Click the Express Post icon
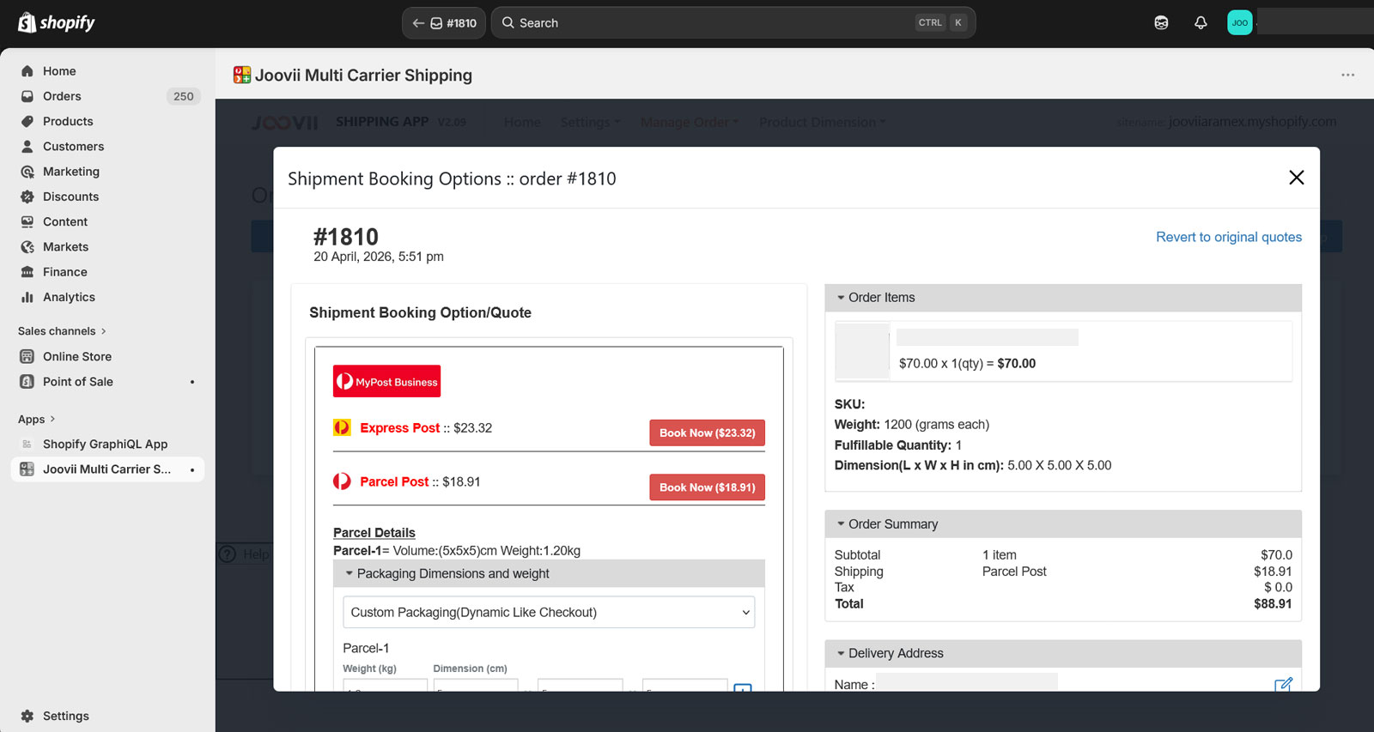This screenshot has height=732, width=1374. (x=342, y=427)
